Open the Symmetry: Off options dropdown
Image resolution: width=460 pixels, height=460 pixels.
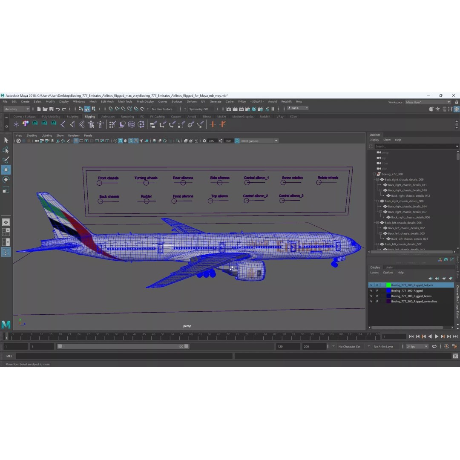185,109
